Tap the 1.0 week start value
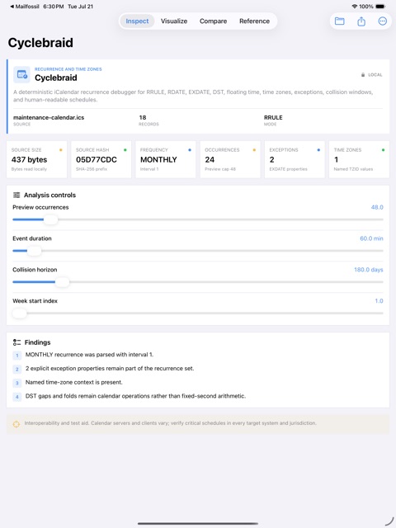 click(x=379, y=301)
